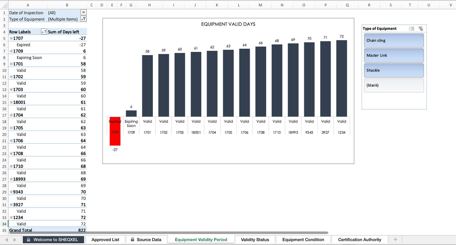This screenshot has height=245, width=456.
Task: Switch to the Validity Status tab
Action: [254, 239]
